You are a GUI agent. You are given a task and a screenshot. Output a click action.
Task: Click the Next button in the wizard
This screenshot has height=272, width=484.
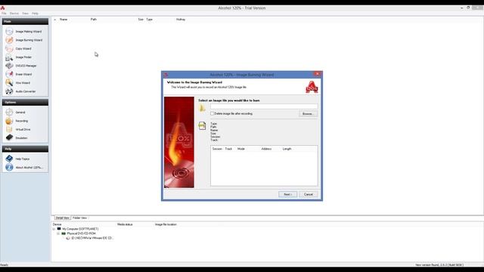(287, 194)
